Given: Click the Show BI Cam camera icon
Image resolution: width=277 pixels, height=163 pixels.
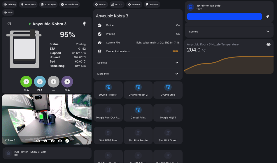Looking at the screenshot, I should tap(8, 153).
